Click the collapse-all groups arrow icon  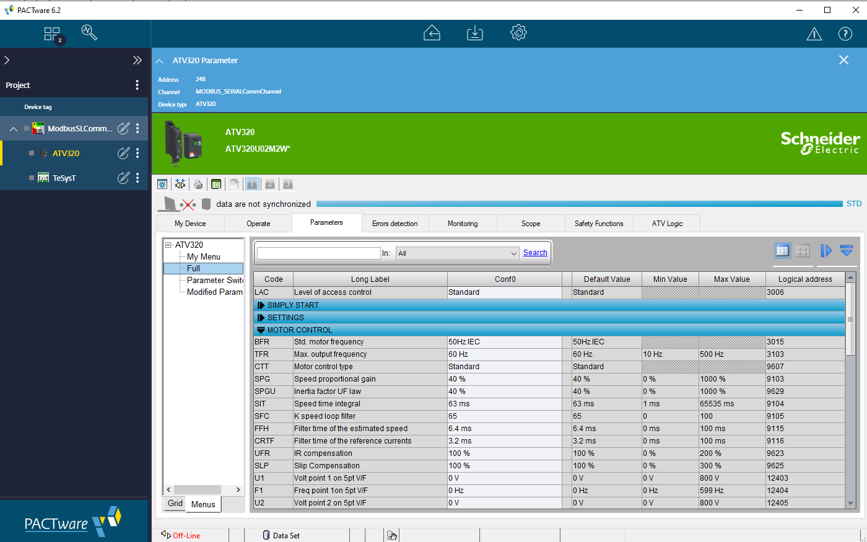[x=826, y=250]
